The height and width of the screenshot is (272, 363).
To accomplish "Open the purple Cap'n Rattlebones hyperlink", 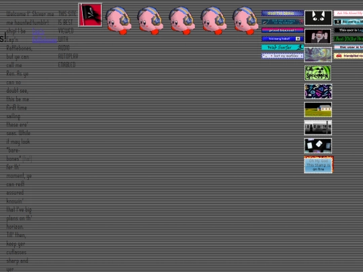I will (44, 36).
